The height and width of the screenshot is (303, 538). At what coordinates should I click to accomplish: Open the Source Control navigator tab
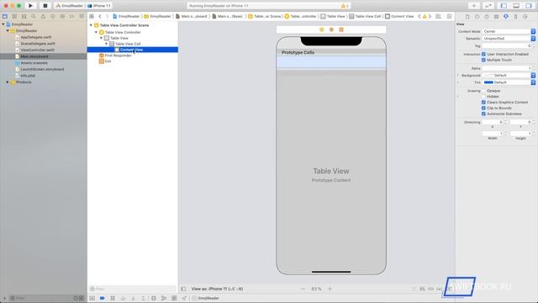(x=14, y=16)
